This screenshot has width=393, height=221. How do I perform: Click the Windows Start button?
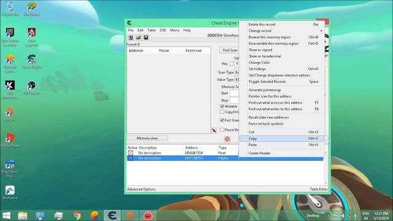pyautogui.click(x=6, y=215)
